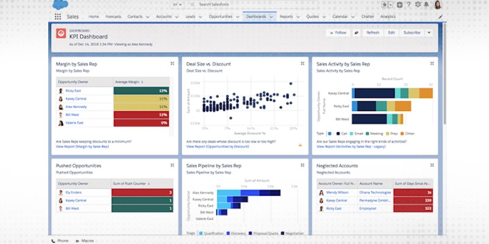
Task: Expand the Leads tab chevron
Action: [200, 17]
